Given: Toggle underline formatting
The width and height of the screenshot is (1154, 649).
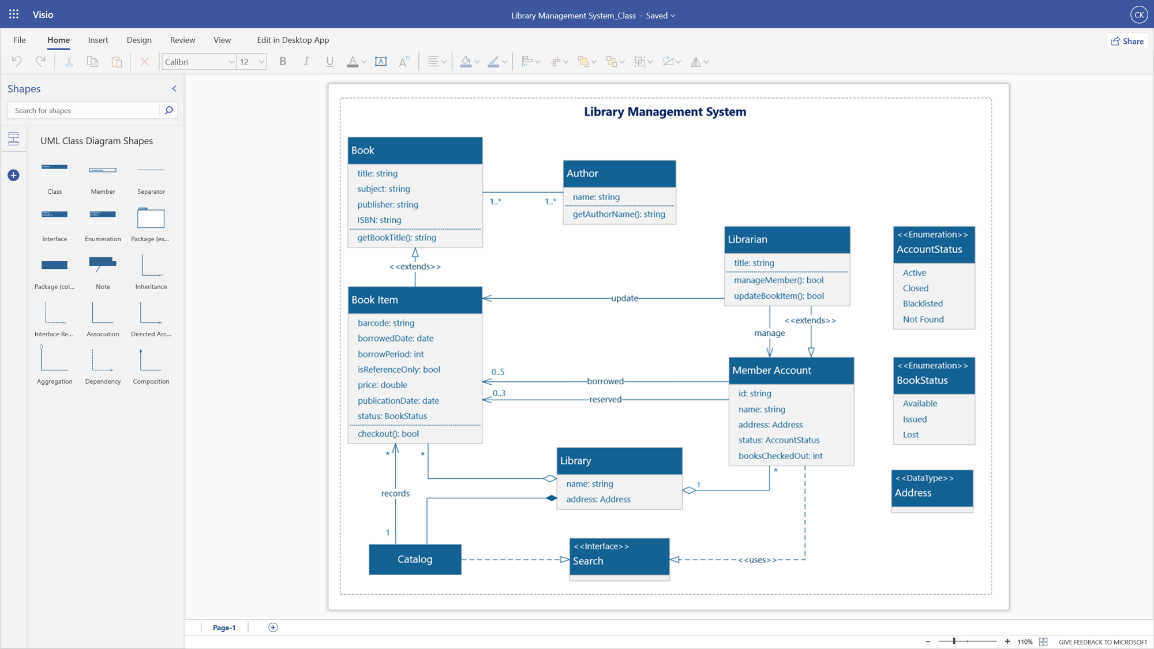Looking at the screenshot, I should [329, 61].
